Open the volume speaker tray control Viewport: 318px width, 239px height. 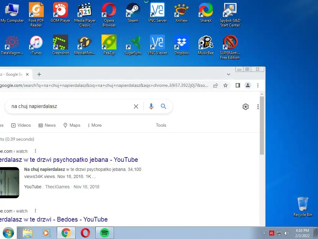[x=287, y=233]
